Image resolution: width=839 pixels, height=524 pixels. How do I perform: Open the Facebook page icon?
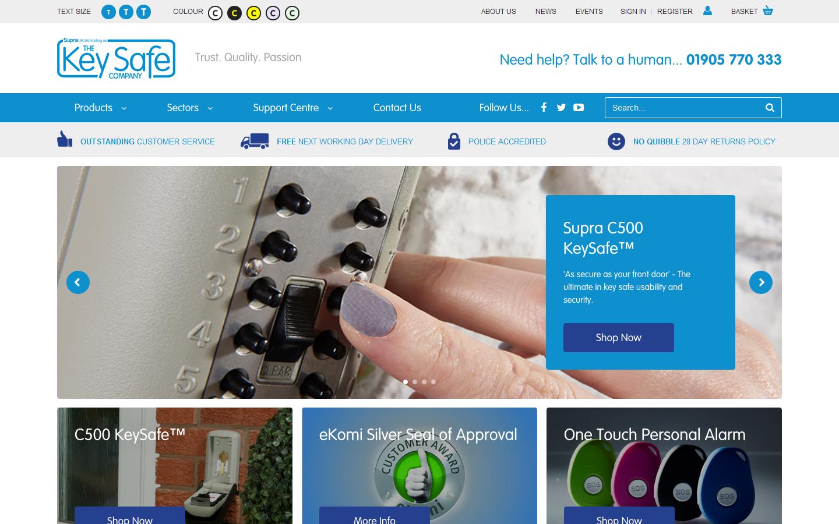(544, 107)
